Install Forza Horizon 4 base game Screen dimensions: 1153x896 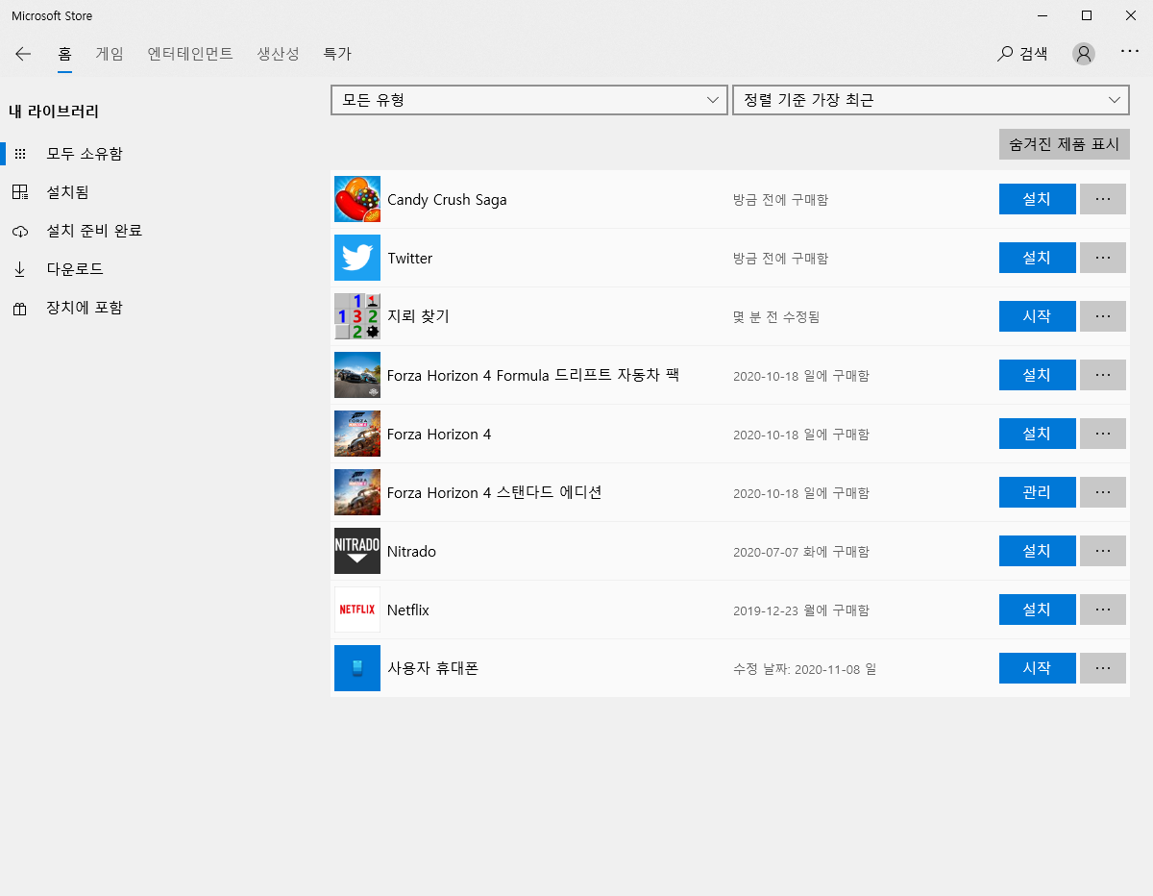1038,434
